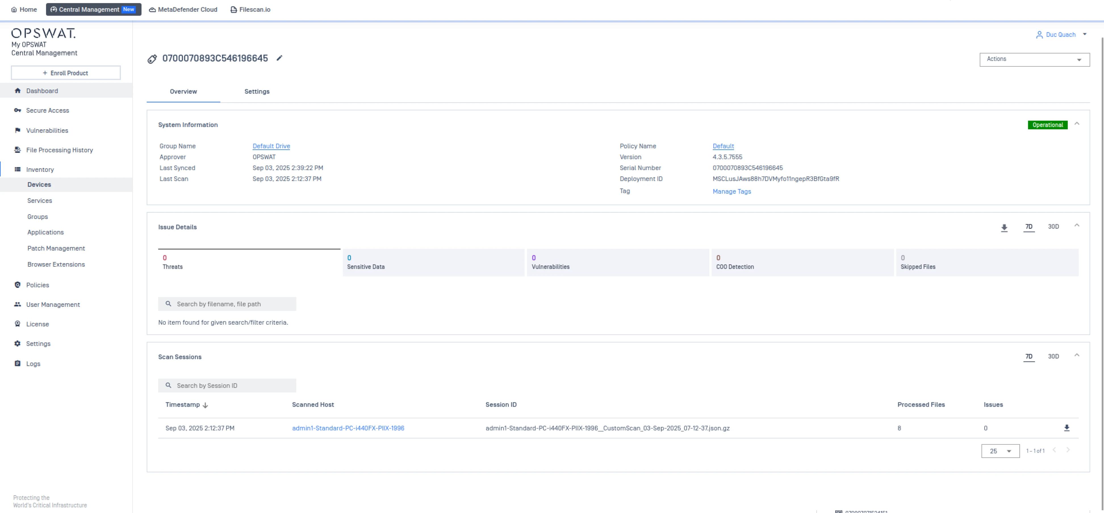Viewport: 1104px width, 513px height.
Task: Click the pencil edit icon beside device name
Action: click(x=279, y=58)
